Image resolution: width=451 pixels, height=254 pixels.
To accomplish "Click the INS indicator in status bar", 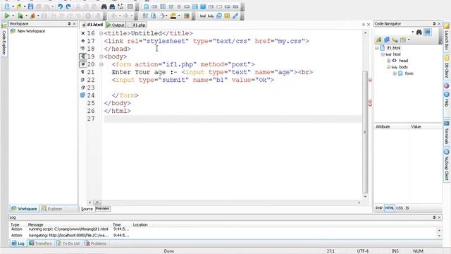I will 395,251.
